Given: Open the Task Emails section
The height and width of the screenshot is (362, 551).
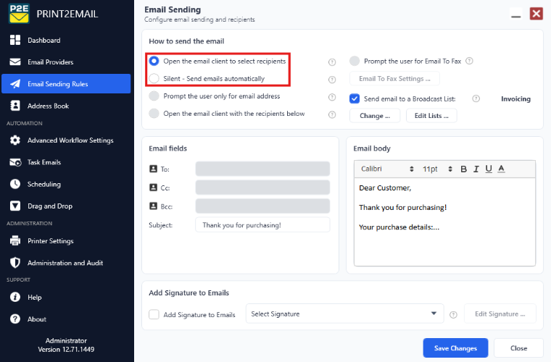Looking at the screenshot, I should 66,162.
